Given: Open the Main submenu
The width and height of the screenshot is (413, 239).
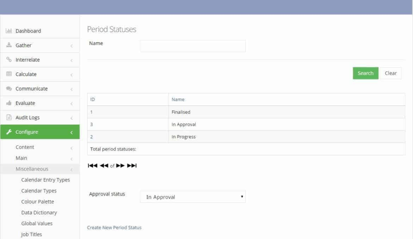Looking at the screenshot, I should (40, 158).
